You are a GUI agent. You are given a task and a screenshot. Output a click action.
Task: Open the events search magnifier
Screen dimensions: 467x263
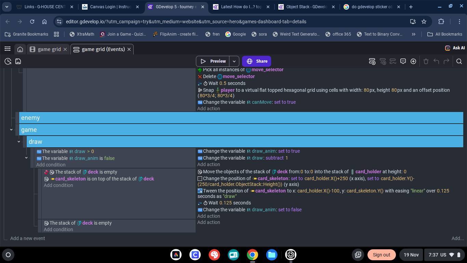(459, 61)
